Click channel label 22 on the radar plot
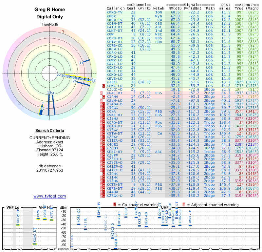 (x=59, y=75)
